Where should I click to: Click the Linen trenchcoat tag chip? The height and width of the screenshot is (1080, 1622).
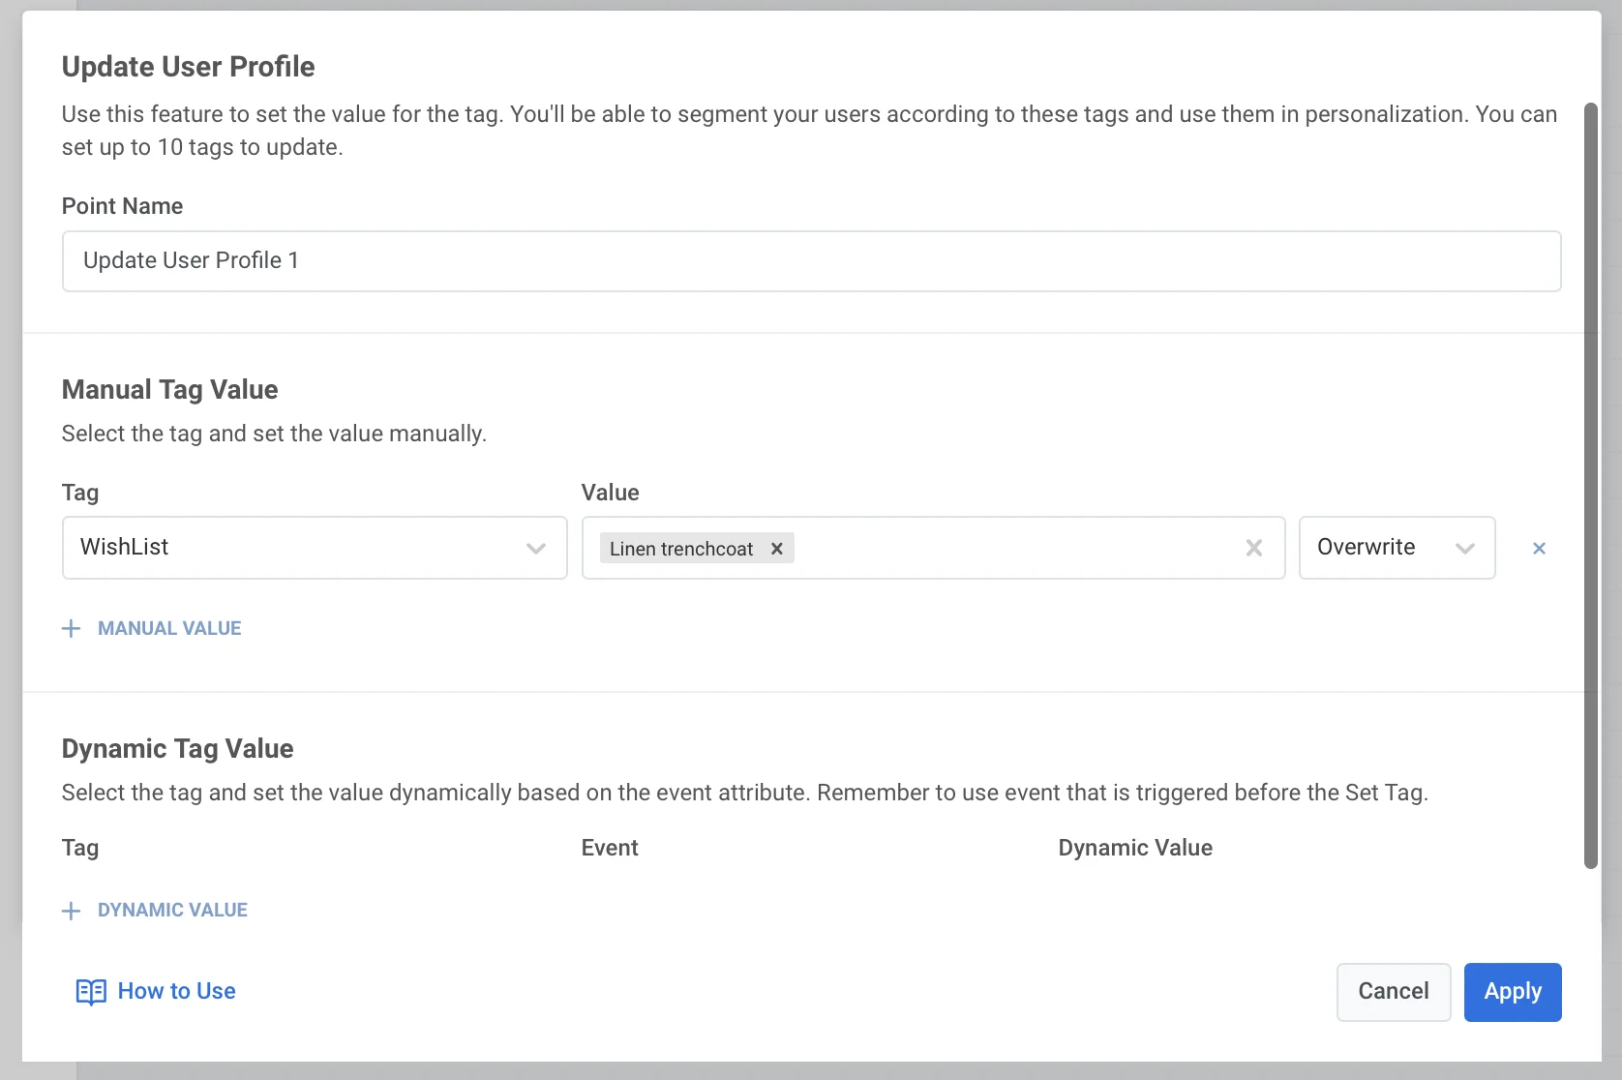click(x=680, y=549)
